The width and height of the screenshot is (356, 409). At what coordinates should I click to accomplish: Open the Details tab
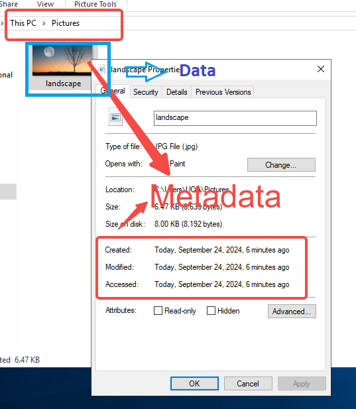click(177, 92)
